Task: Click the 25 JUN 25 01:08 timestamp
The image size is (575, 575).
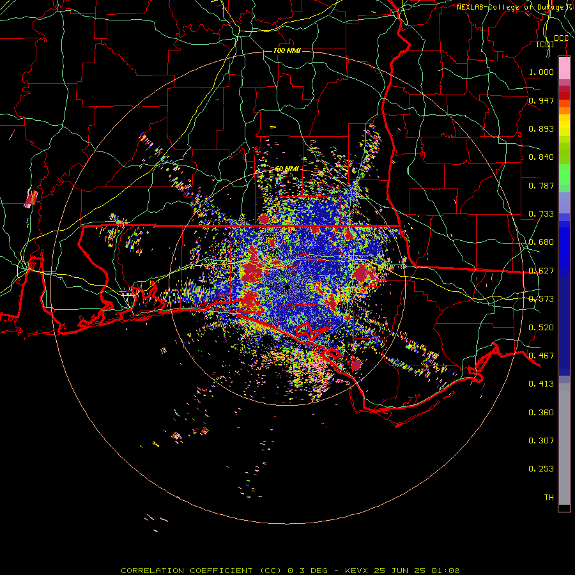Action: 417,571
